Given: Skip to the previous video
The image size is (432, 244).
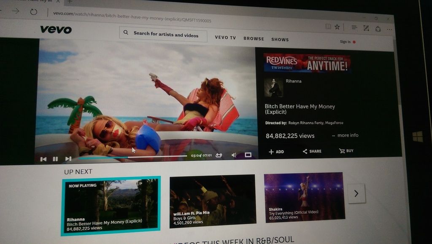Looking at the screenshot, I should [43, 159].
